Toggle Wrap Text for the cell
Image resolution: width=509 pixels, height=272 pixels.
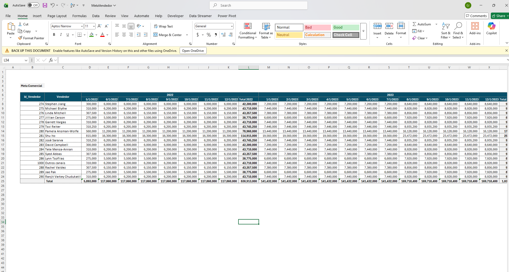click(163, 26)
